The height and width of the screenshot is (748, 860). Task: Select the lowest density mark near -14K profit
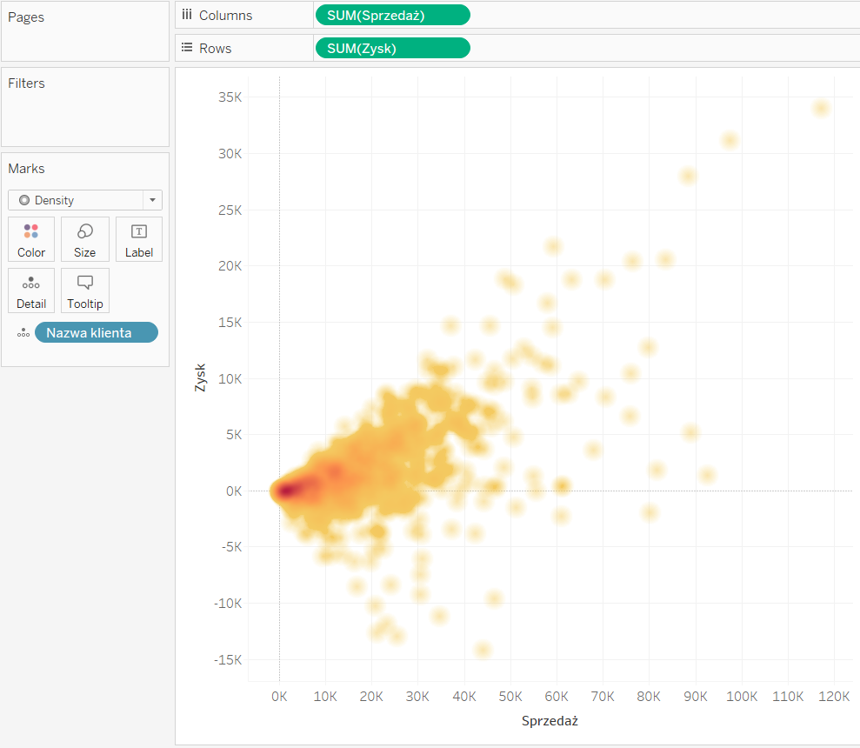[x=483, y=650]
